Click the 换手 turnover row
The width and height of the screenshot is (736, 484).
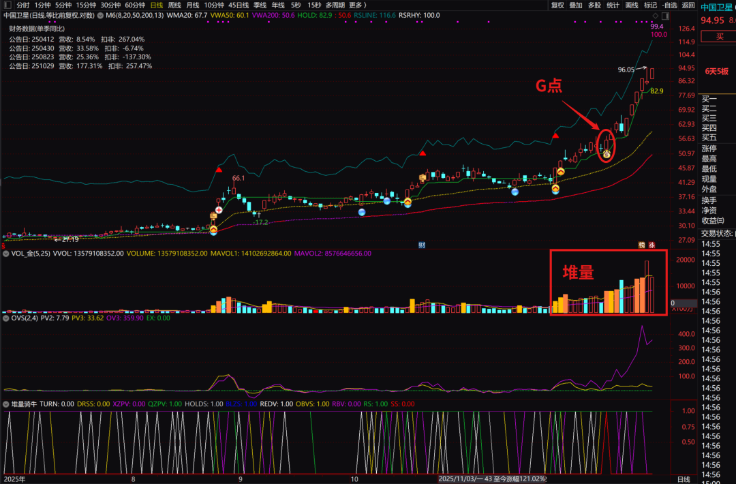point(709,200)
